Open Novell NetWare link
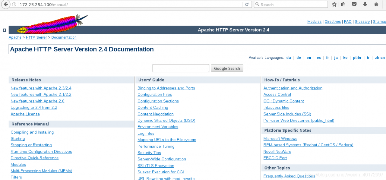This screenshot has height=180, width=386. point(277,152)
